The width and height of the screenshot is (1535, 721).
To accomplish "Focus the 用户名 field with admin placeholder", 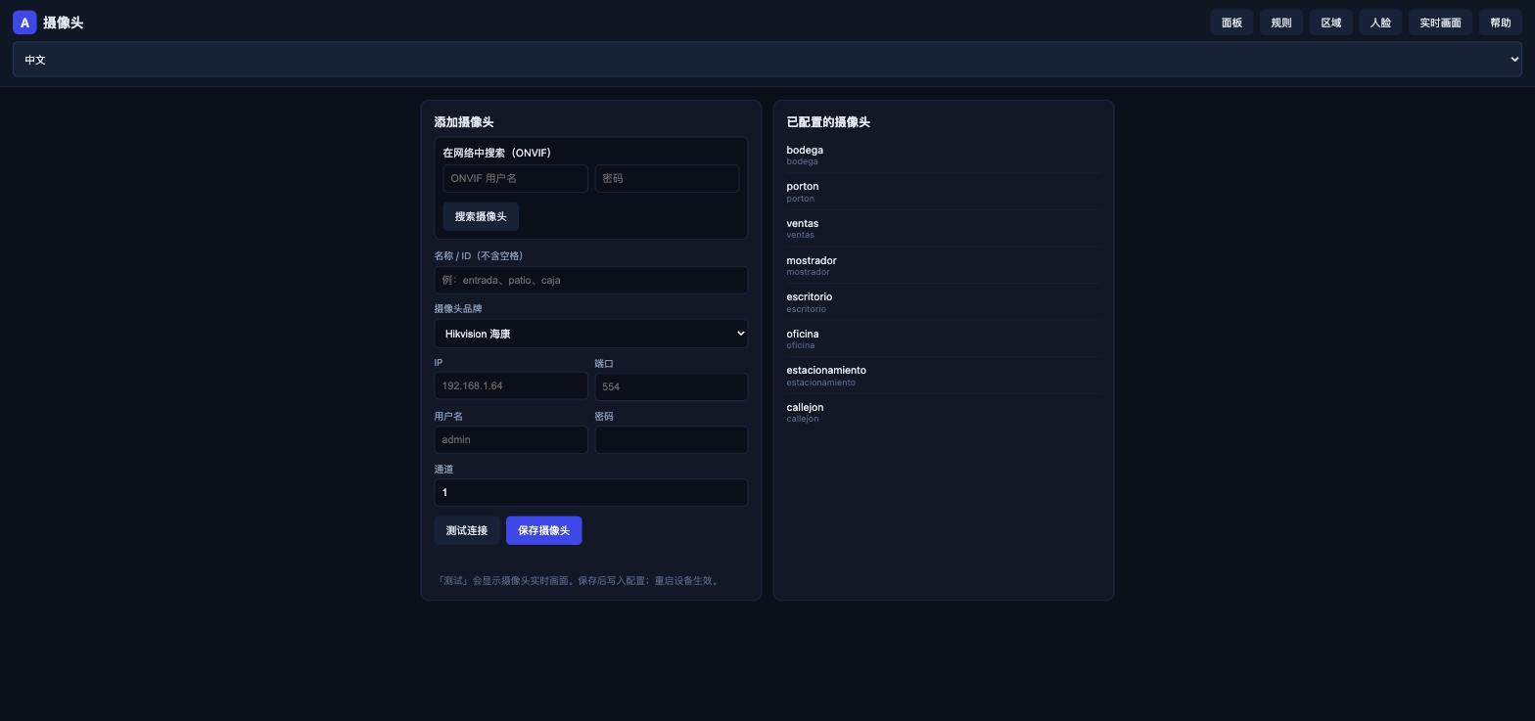I will click(511, 439).
